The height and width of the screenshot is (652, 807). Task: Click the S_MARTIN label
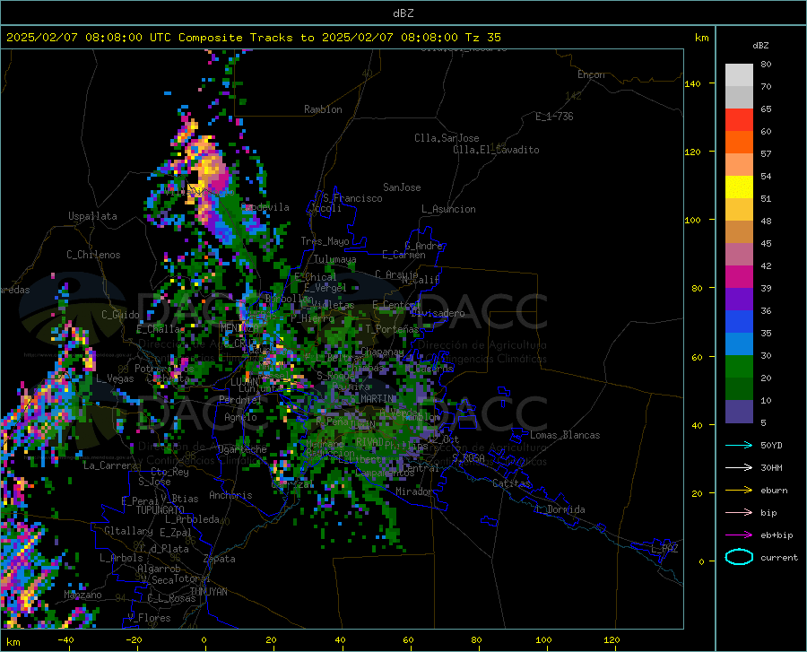click(372, 399)
